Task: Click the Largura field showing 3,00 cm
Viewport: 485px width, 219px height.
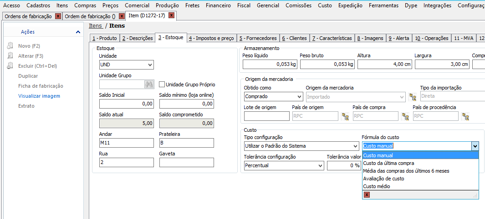Action: [442, 64]
